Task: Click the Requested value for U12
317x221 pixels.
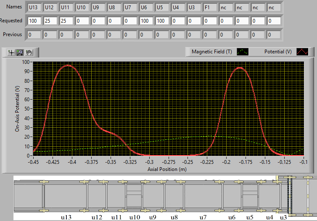Action: point(50,21)
